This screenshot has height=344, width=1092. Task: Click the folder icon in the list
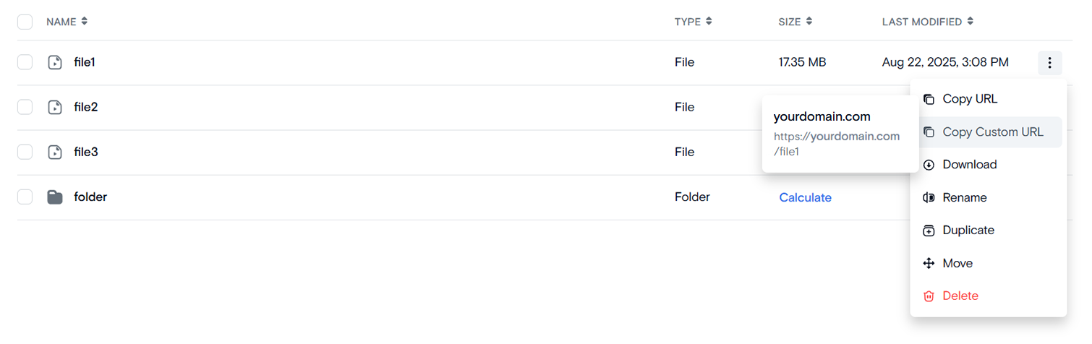(x=55, y=197)
